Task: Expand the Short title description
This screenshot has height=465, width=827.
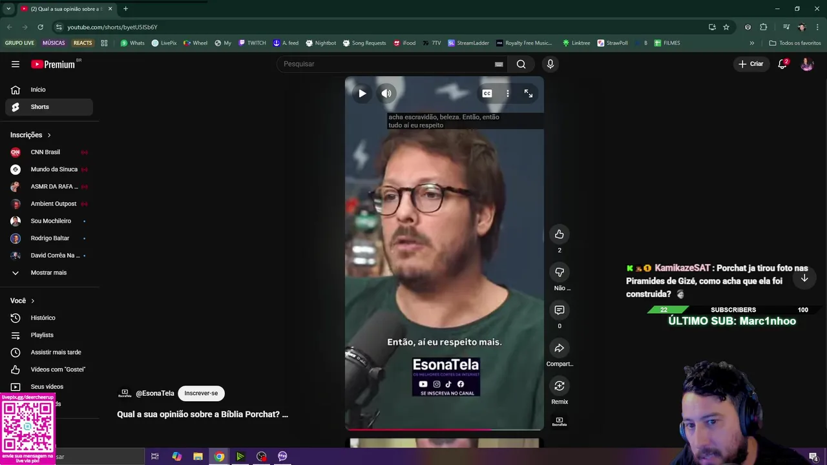Action: 202,414
